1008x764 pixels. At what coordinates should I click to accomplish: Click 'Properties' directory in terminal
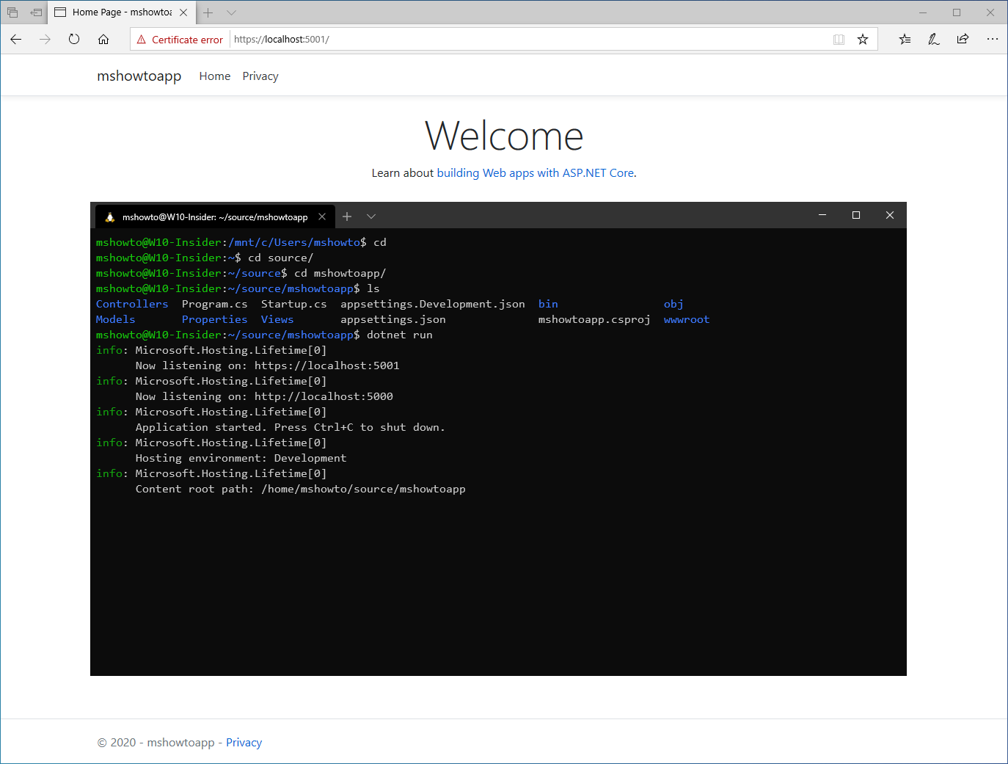pos(215,319)
